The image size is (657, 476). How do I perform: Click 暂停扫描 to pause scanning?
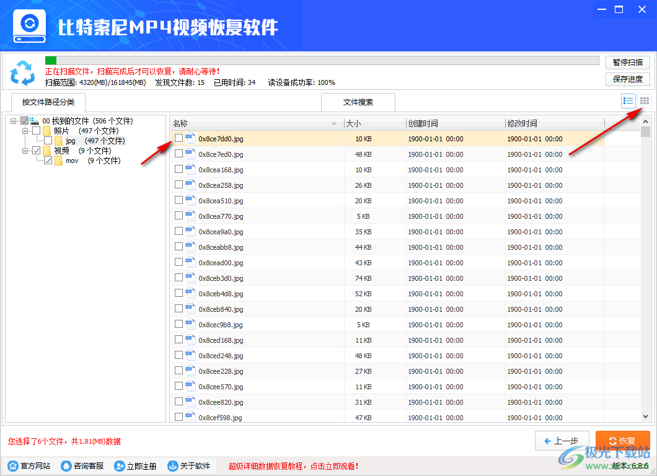pos(628,63)
